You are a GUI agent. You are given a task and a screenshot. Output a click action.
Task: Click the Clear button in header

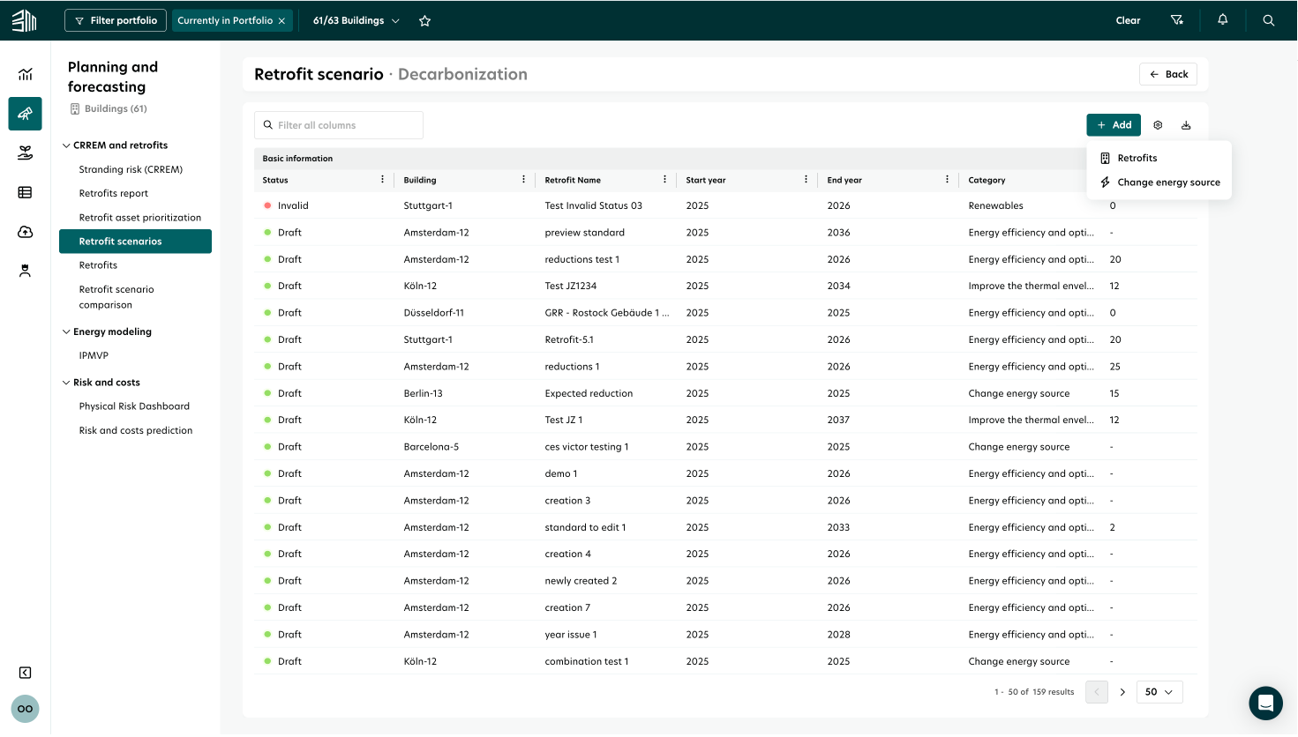(x=1128, y=20)
